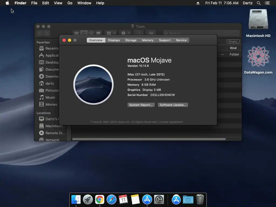Open the View menu
This screenshot has width=276, height=207.
tap(58, 3)
